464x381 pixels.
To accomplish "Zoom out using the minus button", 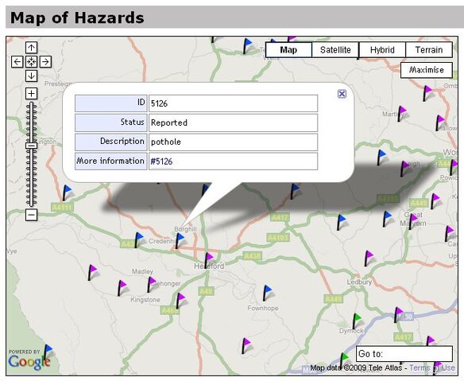I will coord(31,215).
